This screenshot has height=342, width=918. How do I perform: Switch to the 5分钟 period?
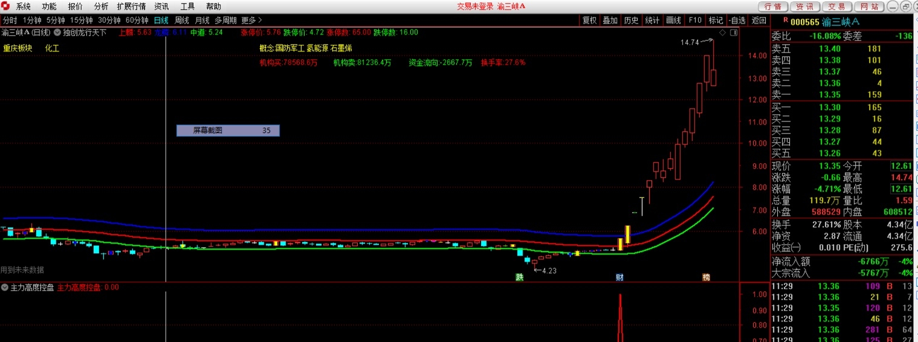56,20
